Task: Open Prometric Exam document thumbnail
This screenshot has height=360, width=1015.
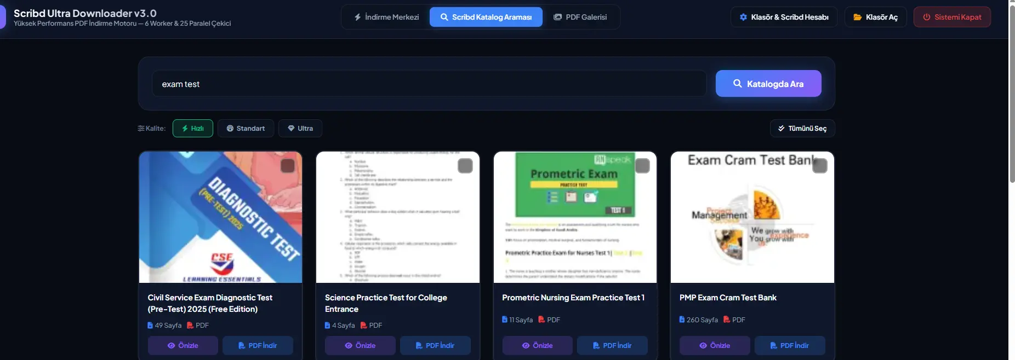Action: pos(575,217)
